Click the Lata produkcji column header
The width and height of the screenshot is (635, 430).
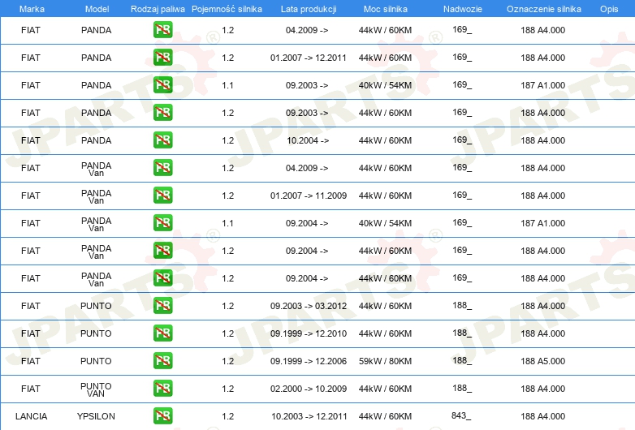click(x=309, y=9)
